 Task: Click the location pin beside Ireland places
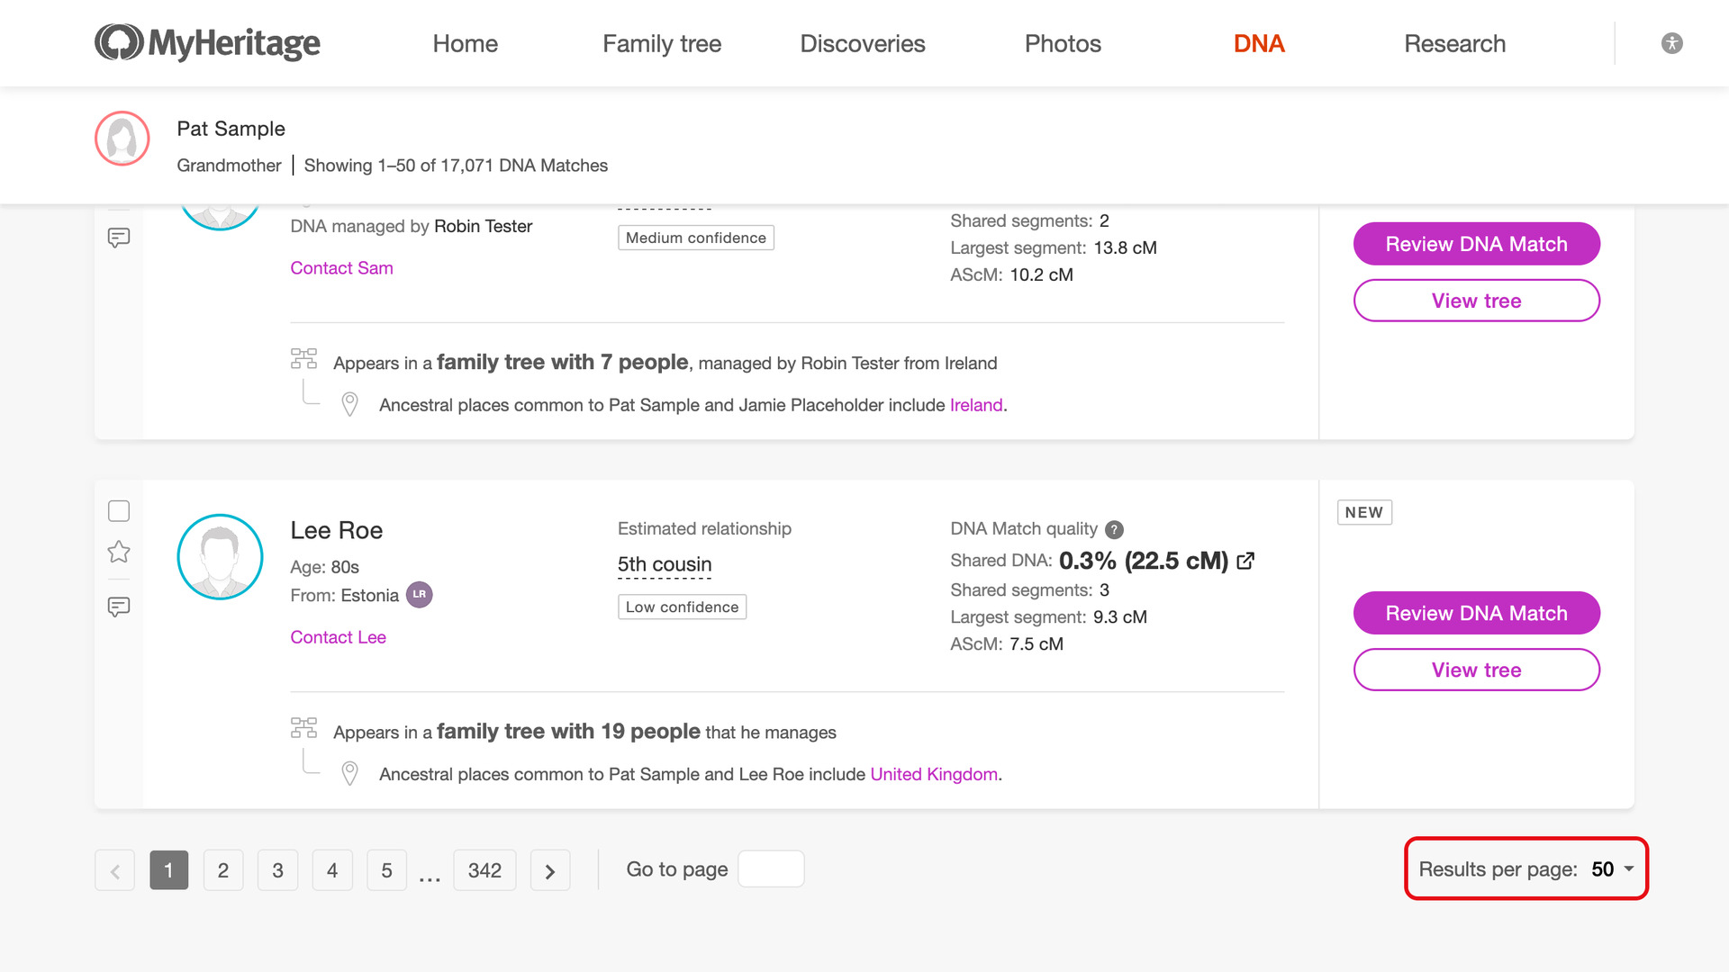(x=350, y=404)
